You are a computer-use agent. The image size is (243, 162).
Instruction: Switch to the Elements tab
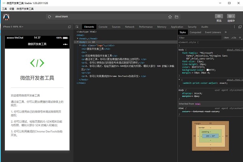pos(89,27)
